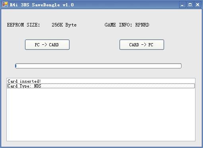Start CARD -> PC save backup

coord(142,45)
